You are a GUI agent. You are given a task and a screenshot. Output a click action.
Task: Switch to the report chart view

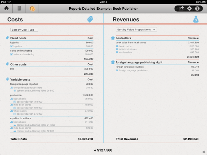(x=32, y=9)
